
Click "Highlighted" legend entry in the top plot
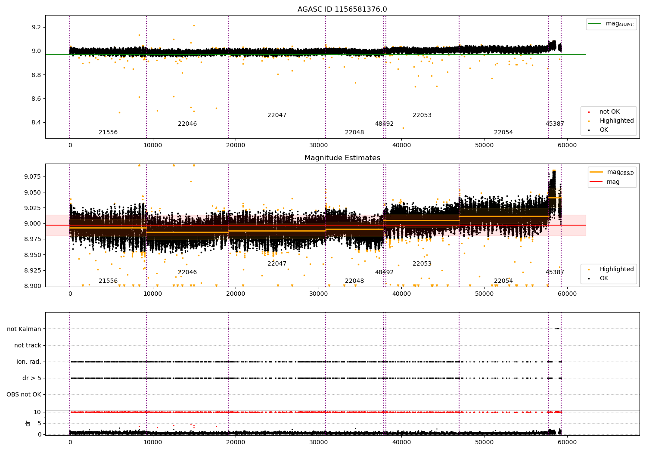611,121
